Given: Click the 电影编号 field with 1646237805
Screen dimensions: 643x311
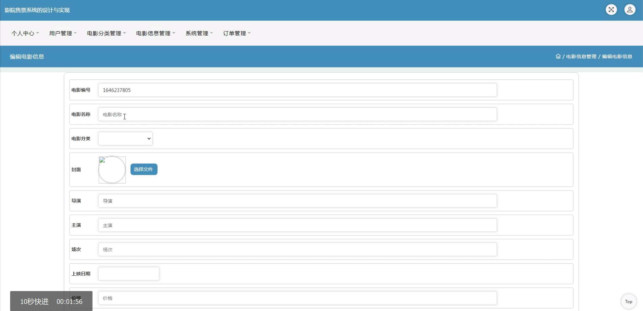Looking at the screenshot, I should click(297, 90).
